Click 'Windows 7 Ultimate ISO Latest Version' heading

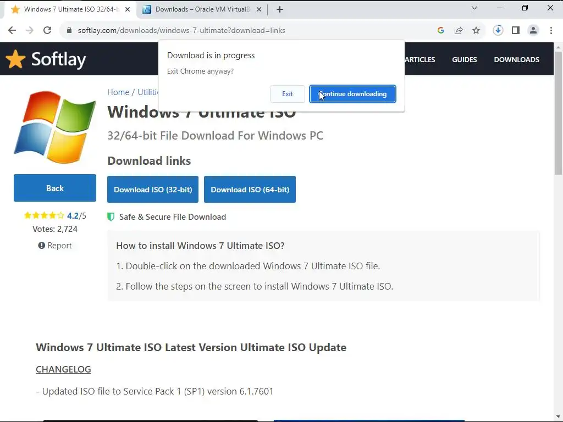click(x=191, y=347)
